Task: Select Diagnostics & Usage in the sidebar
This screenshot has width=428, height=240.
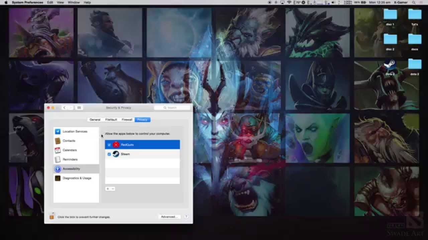Action: [x=76, y=178]
